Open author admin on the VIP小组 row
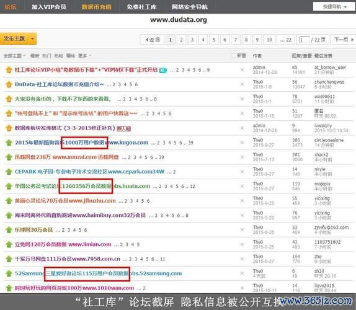 coord(259,68)
